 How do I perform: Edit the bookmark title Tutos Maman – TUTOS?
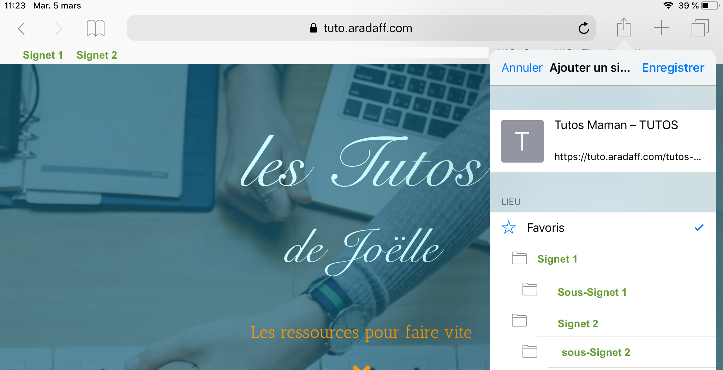[635, 125]
